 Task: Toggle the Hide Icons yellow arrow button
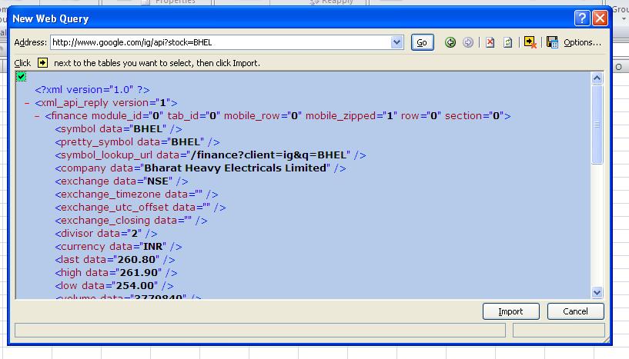[530, 42]
